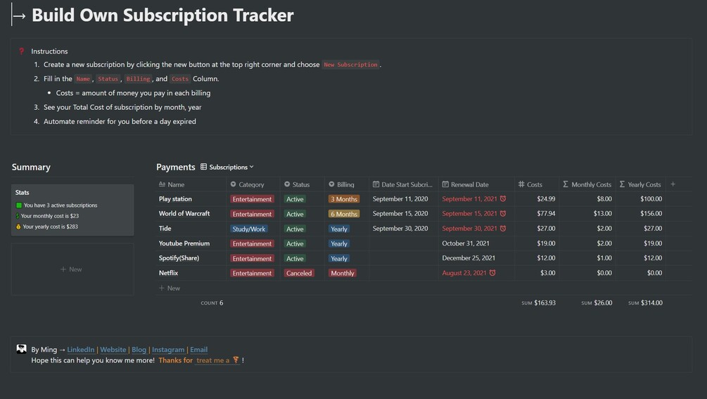
Task: Click the Name column header
Action: [x=172, y=184]
